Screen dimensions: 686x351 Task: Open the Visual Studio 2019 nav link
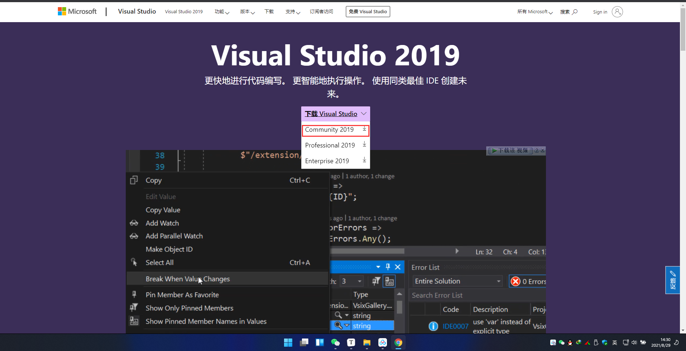pos(184,12)
